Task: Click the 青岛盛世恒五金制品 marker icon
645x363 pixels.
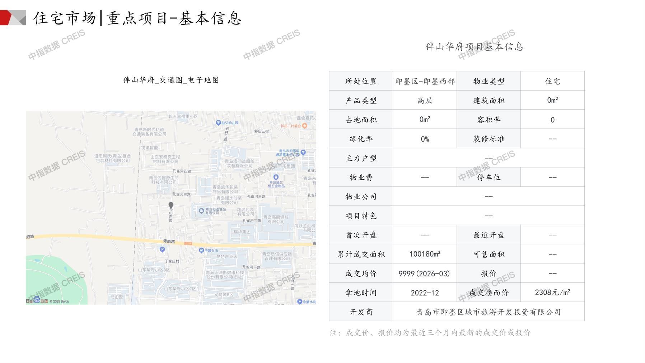Action: tap(276, 177)
